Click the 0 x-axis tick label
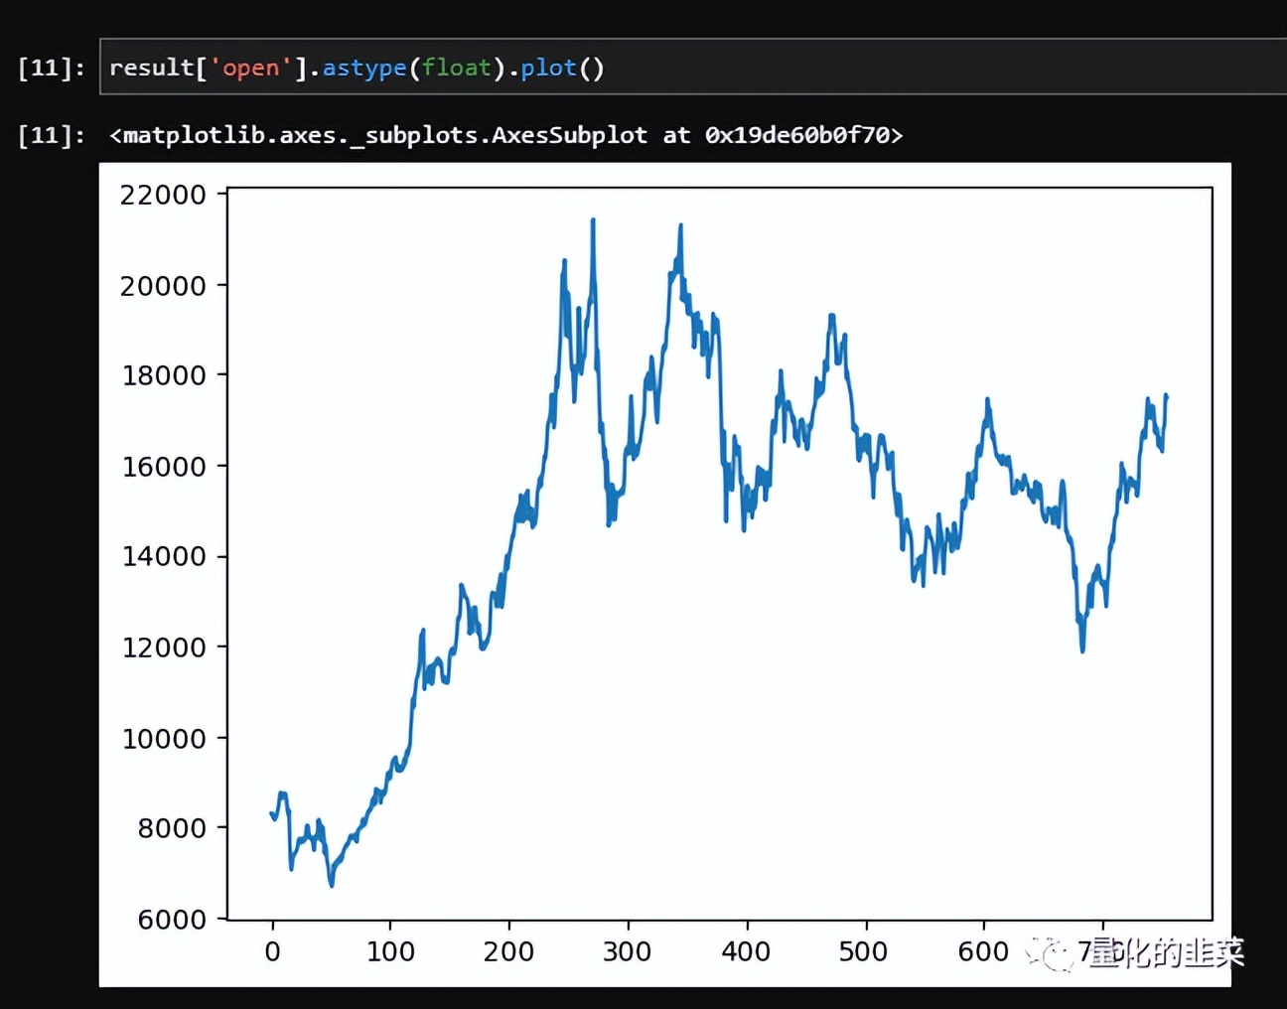Screen dimensions: 1287x1009 (x=272, y=951)
